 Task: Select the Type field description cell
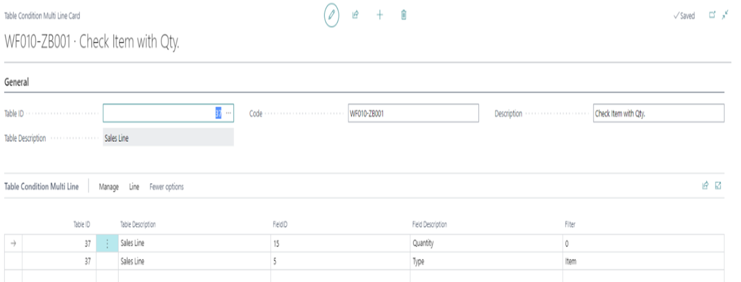pos(484,261)
